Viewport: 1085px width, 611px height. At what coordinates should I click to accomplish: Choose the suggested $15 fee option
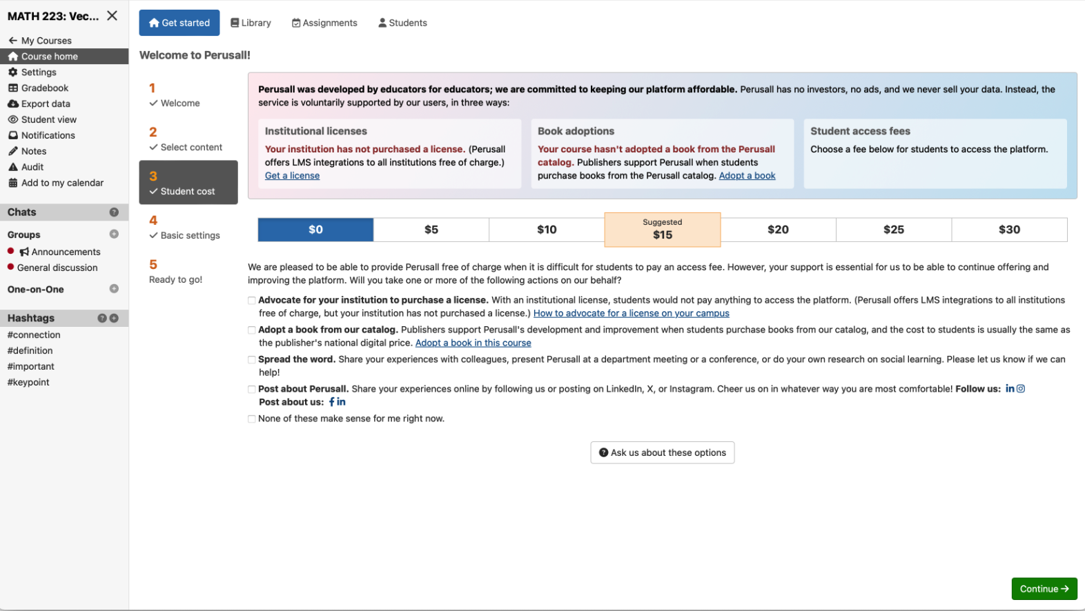663,230
